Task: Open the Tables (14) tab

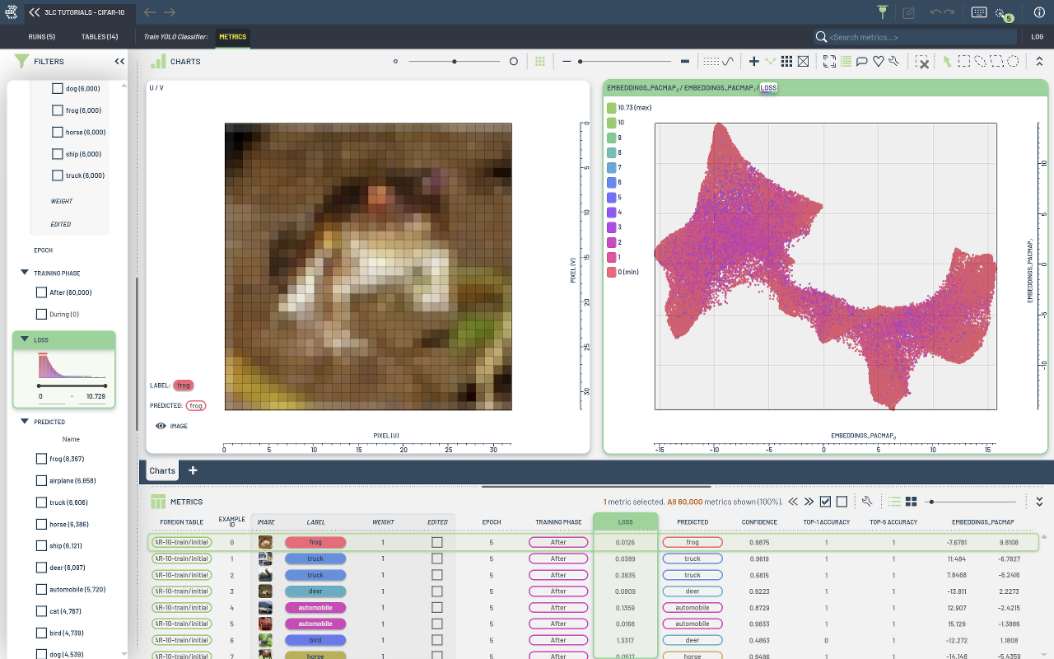Action: click(100, 37)
